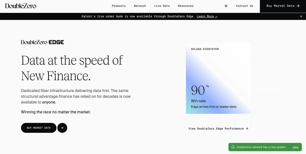Click 'DoubleZero network has a new update.' text
The width and height of the screenshot is (306, 154).
pos(261,147)
